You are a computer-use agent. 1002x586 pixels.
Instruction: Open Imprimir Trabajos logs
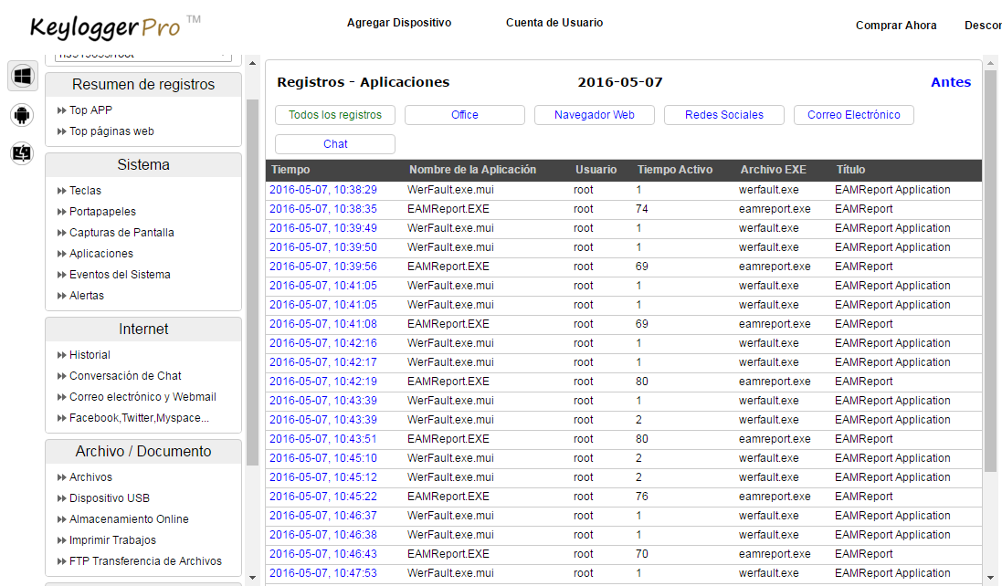(112, 540)
